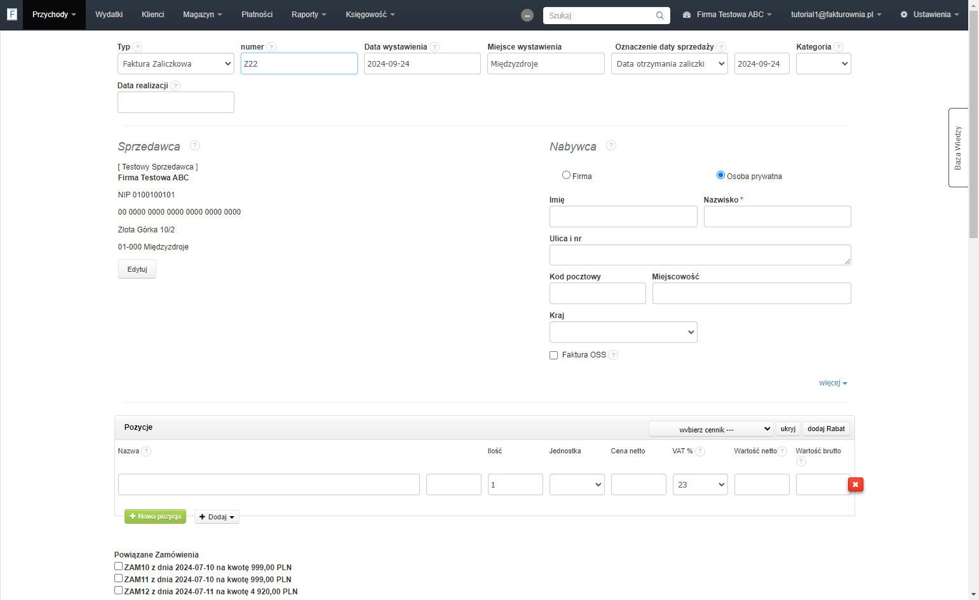
Task: Click the red delete position icon
Action: 855,484
